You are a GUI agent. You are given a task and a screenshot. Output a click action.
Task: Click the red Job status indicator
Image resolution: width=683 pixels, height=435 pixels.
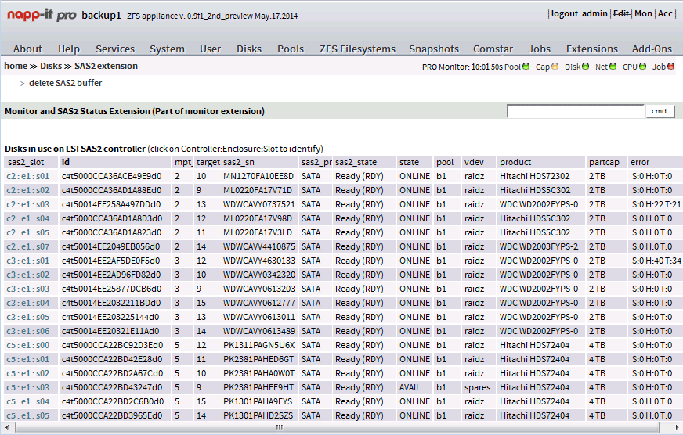670,67
